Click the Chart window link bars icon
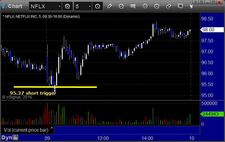This screenshot has height=142, width=225. tap(4, 6)
